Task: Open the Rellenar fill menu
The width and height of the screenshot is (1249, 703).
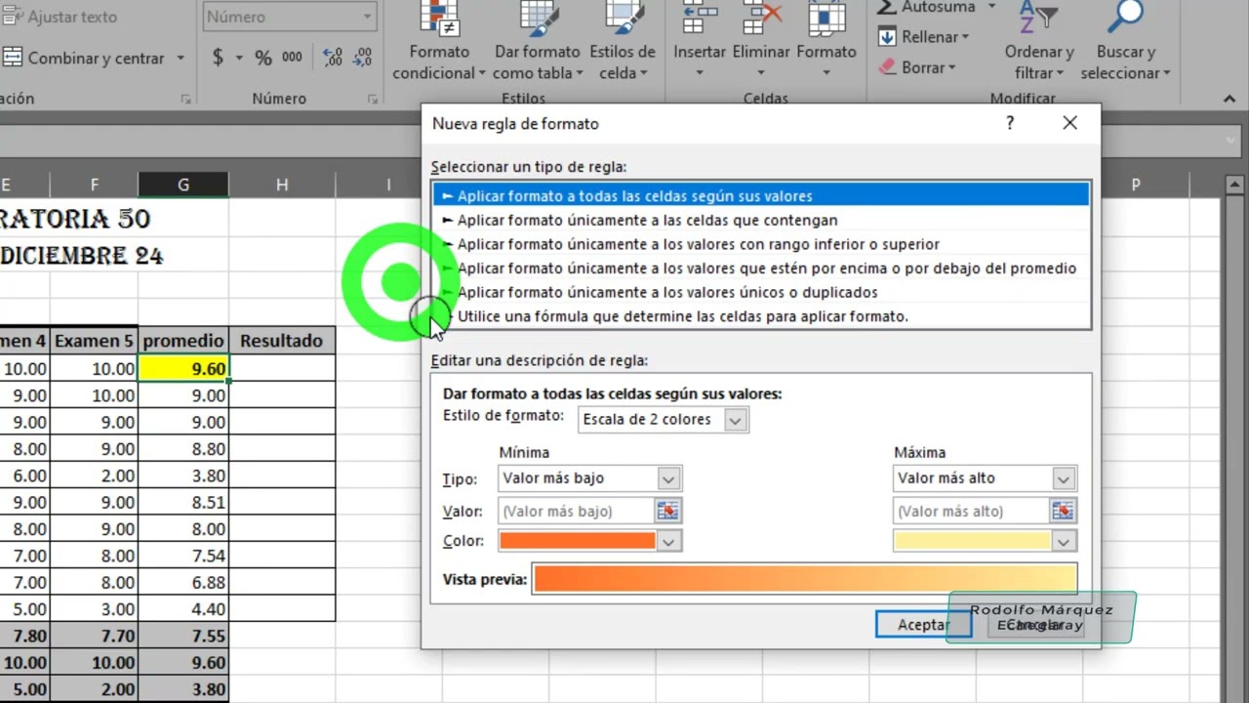Action: [923, 37]
